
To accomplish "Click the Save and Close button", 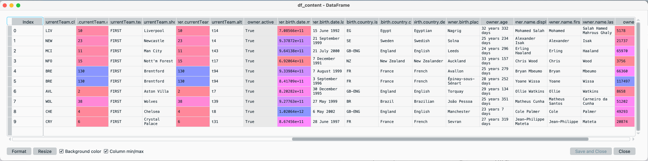I will tap(591, 151).
